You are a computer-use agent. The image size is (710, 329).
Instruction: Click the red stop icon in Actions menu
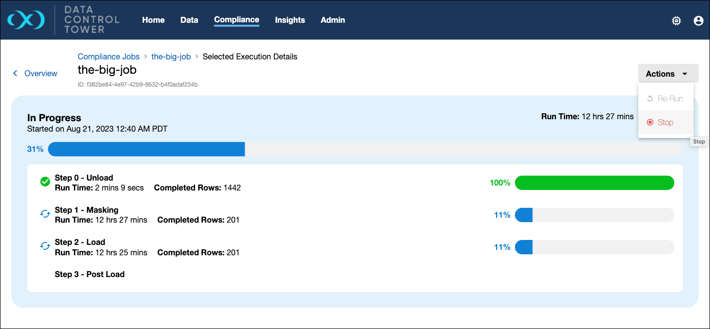[x=650, y=122]
